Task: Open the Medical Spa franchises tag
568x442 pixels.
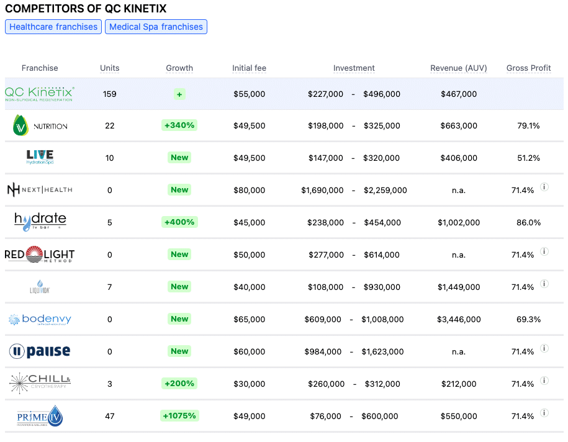Action: coord(156,27)
